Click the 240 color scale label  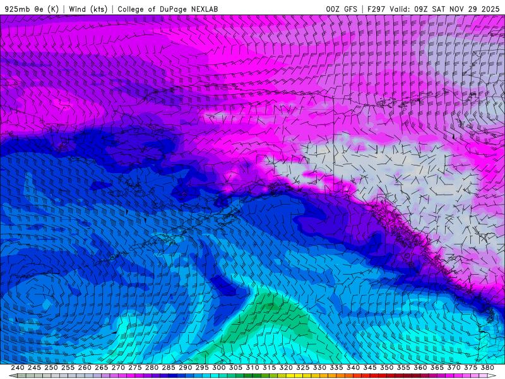[x=18, y=368]
